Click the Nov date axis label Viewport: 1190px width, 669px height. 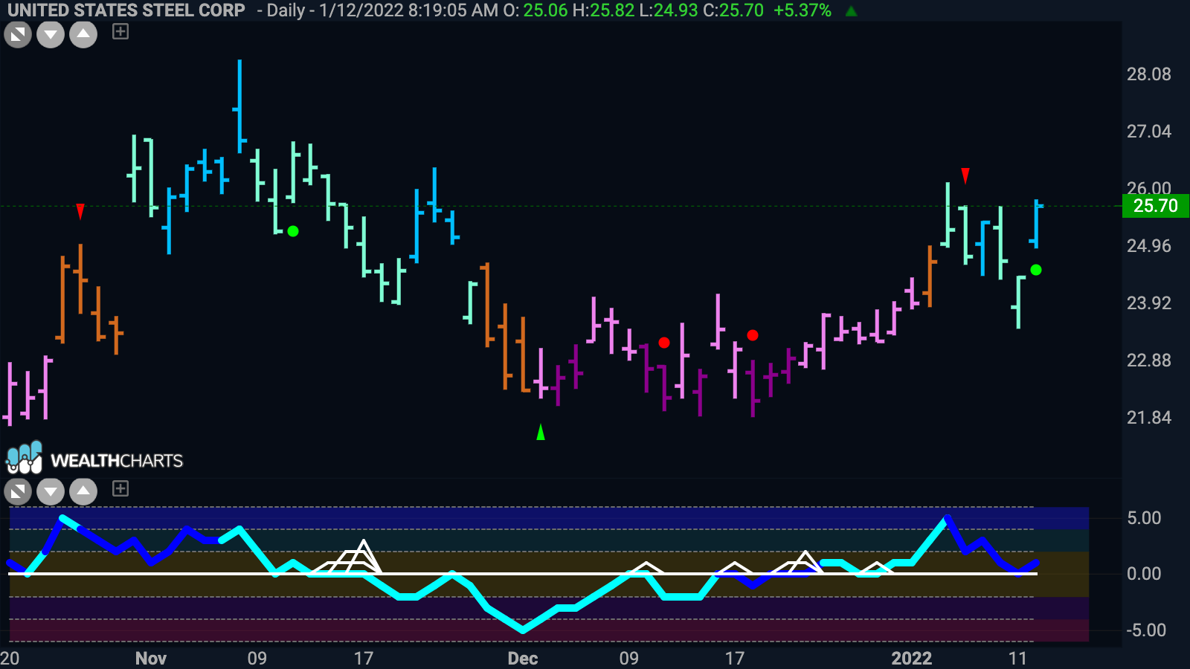(x=151, y=659)
